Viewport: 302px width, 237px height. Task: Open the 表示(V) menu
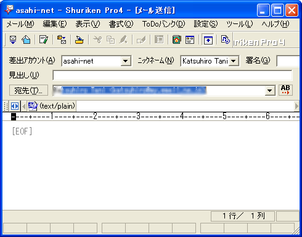[88, 24]
